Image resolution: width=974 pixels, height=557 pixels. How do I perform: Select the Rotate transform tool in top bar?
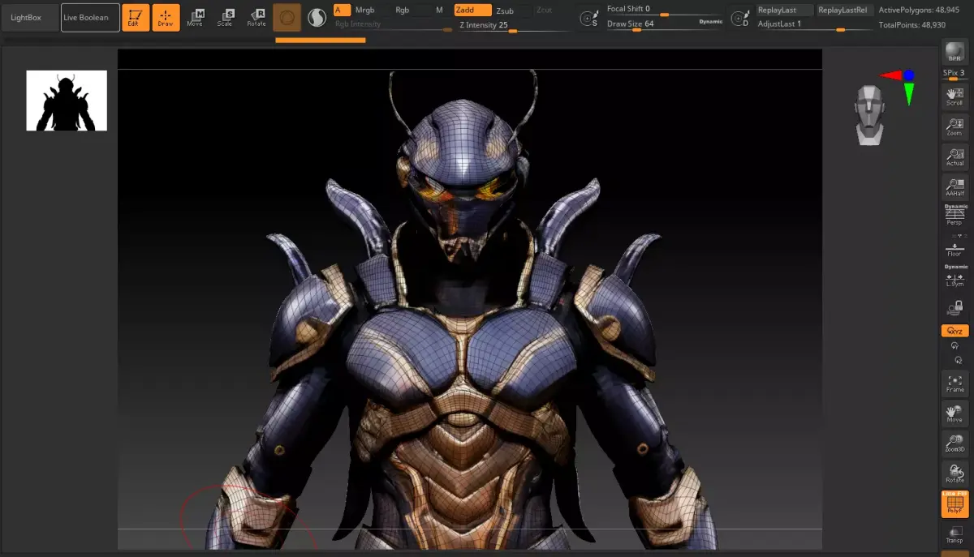coord(256,18)
